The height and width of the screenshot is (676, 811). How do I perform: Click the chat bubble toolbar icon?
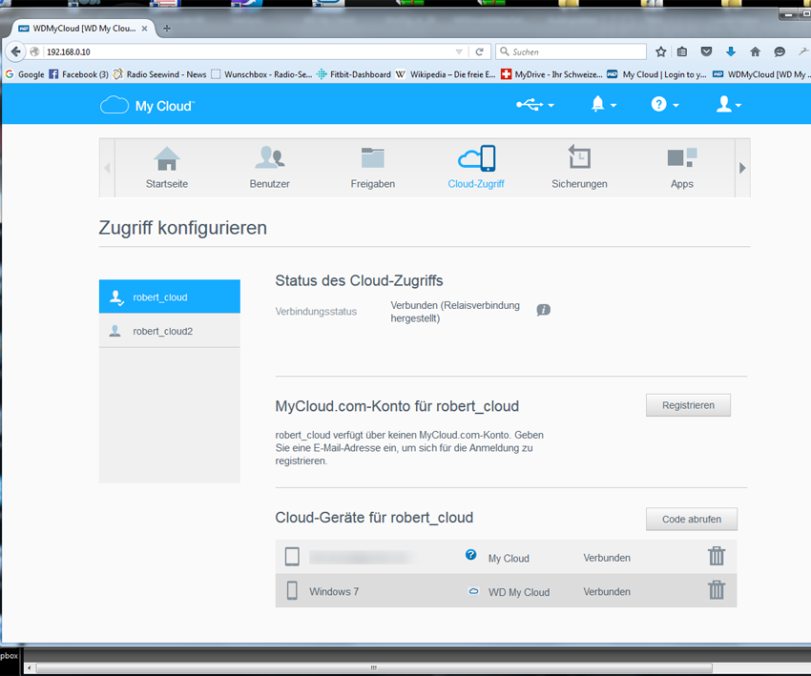780,51
